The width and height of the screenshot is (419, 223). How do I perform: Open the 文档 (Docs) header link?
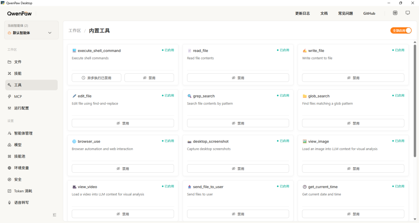[324, 13]
